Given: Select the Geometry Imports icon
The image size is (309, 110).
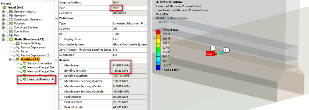Looking at the screenshot, I should (x=11, y=11).
